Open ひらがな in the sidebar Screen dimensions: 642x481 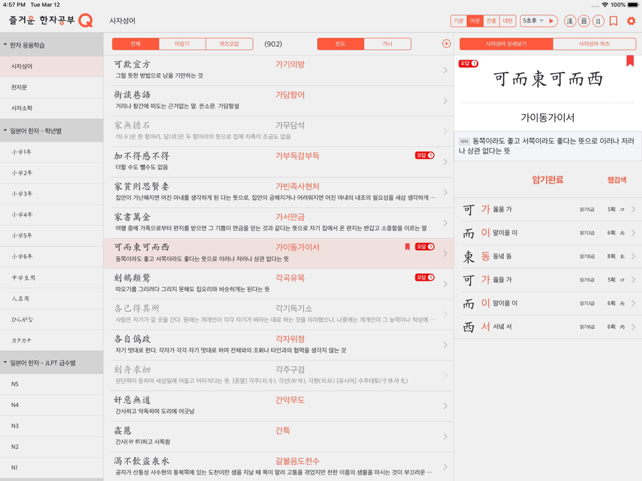click(51, 319)
